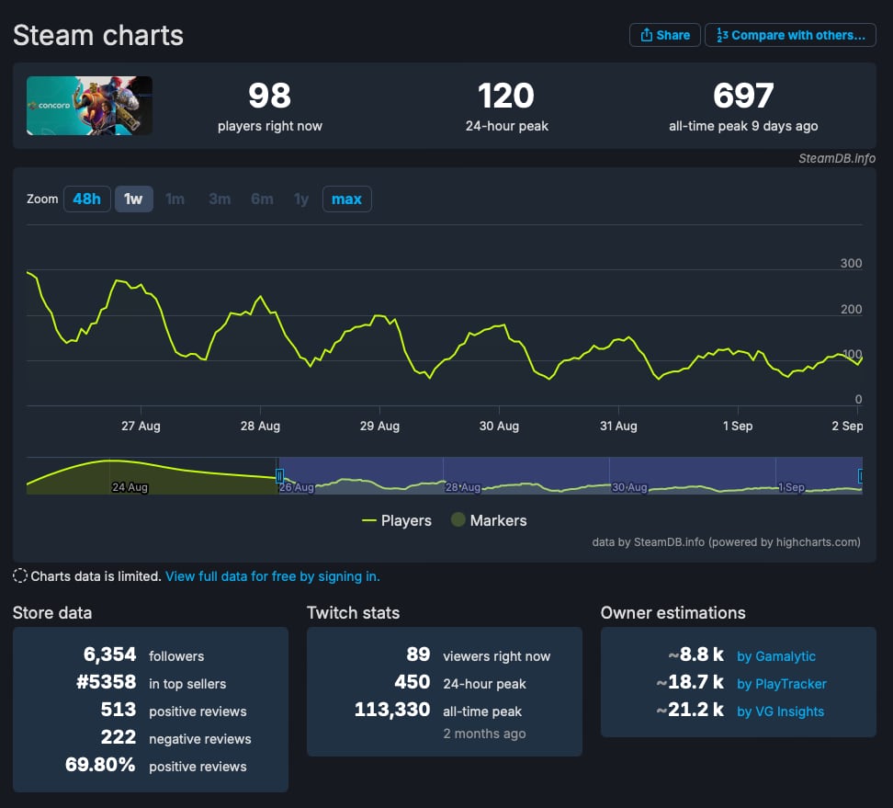Click the Concord game thumbnail
Viewport: 893px width, 808px height.
point(89,106)
